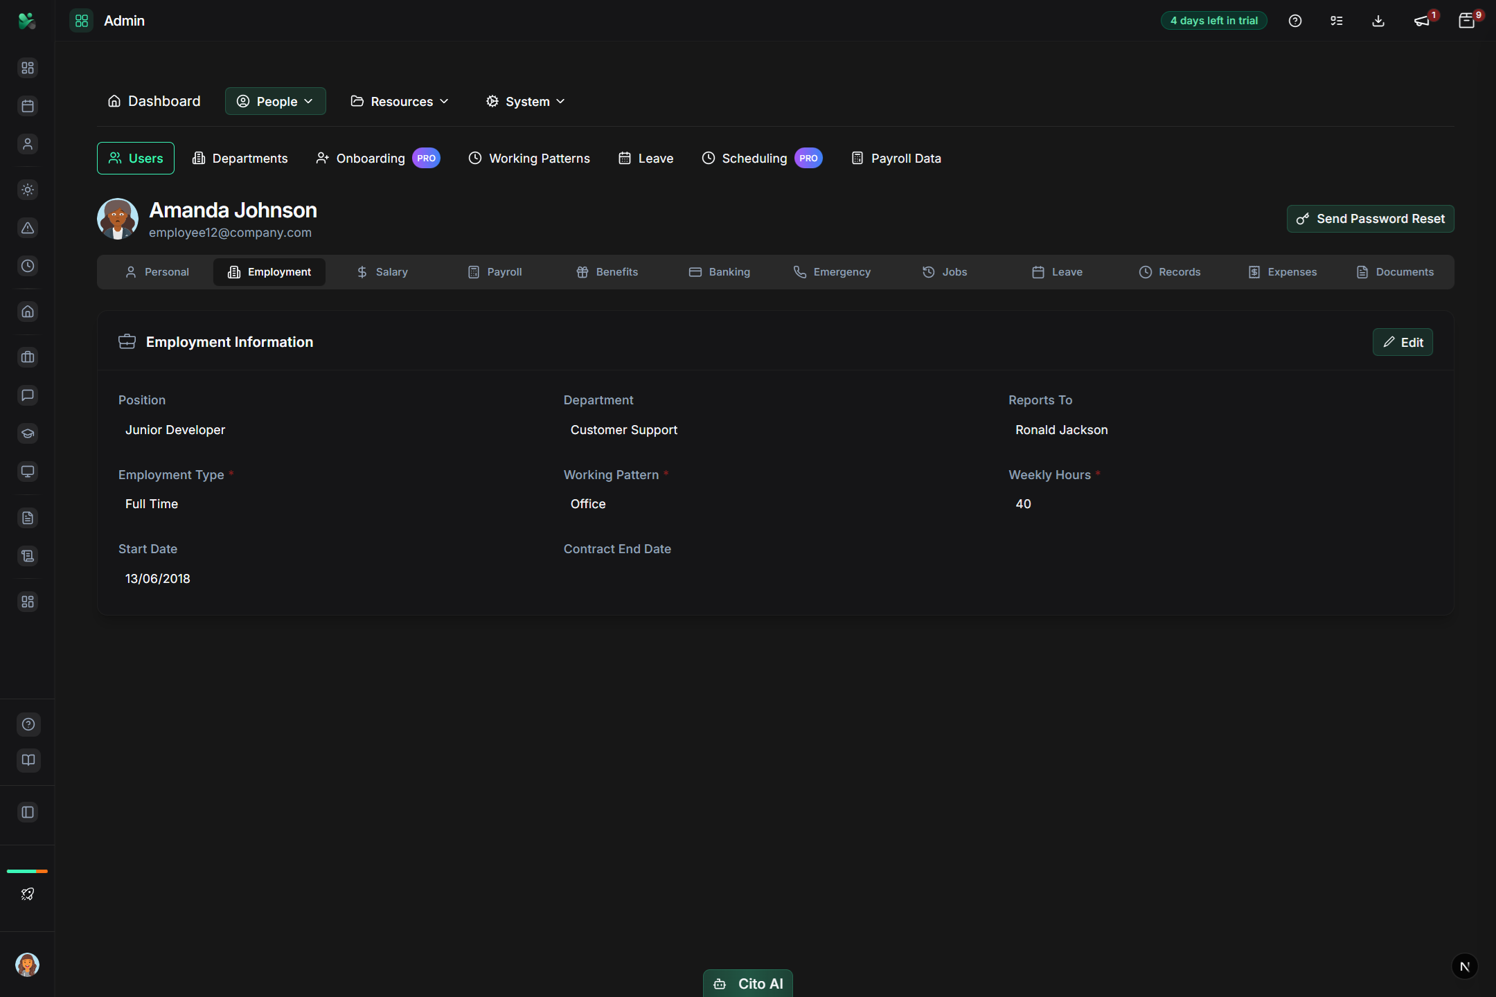
Task: Click Edit on Employment Information
Action: point(1402,341)
